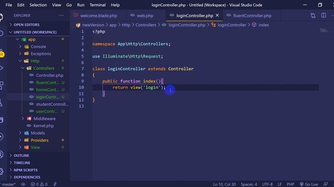Start Go Live server
The width and height of the screenshot is (334, 187).
click(x=309, y=184)
